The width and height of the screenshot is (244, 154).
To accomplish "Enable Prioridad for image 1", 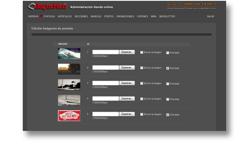I will tap(168, 53).
